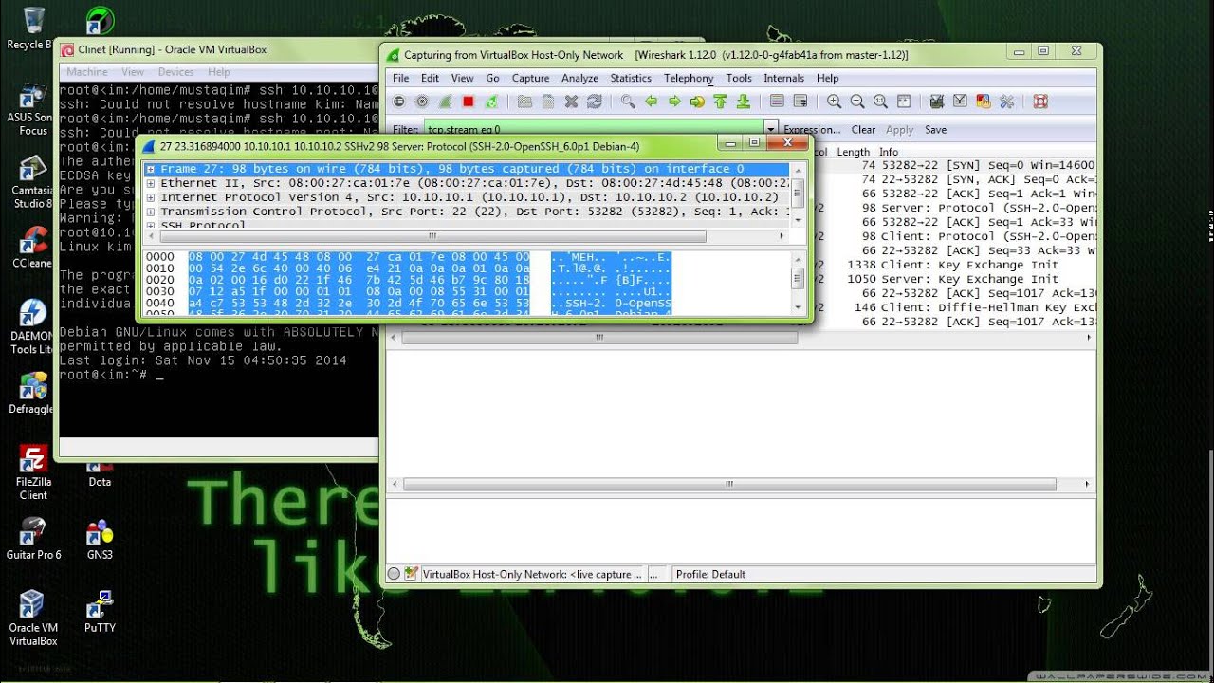Click the Length column header
This screenshot has width=1214, height=683.
tap(853, 152)
